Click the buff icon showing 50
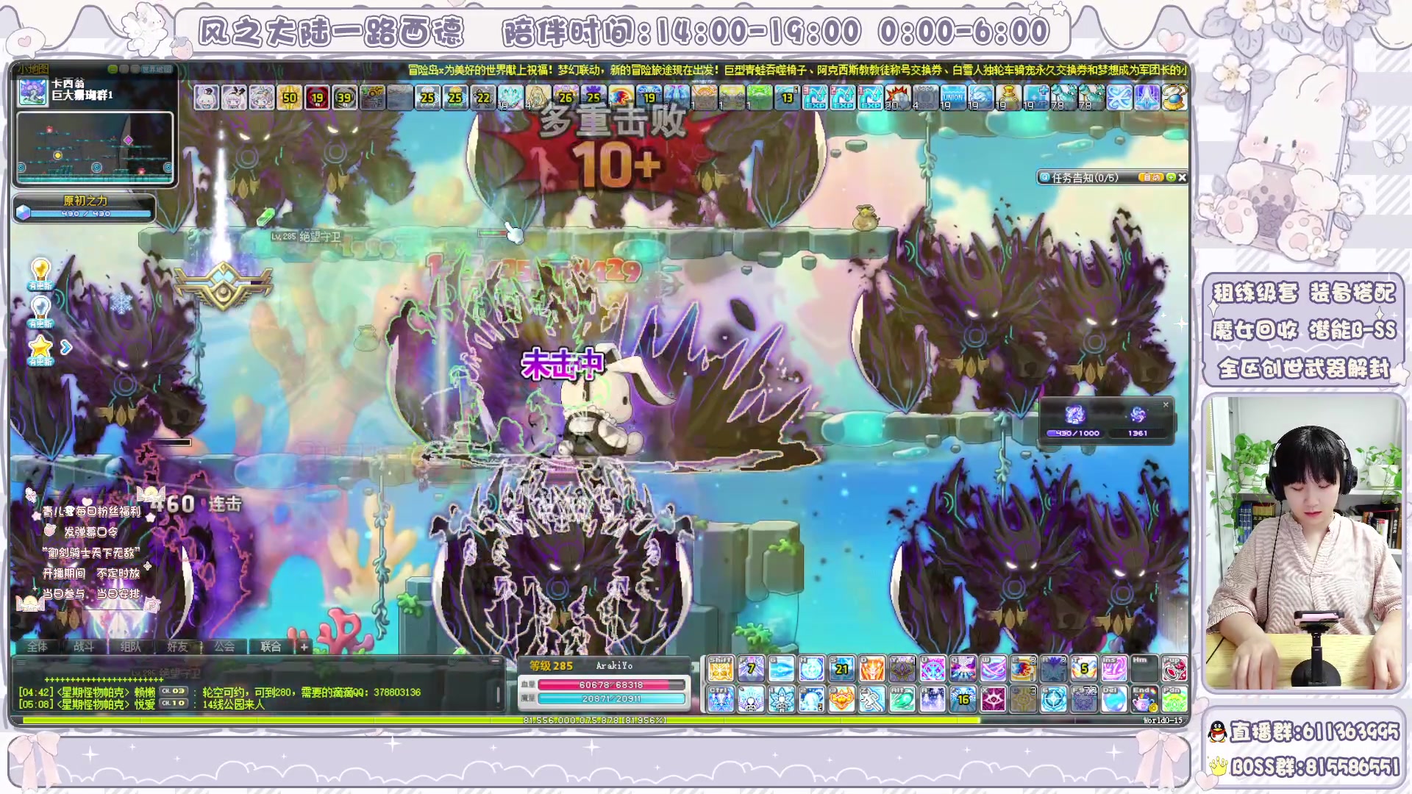Screen dimensions: 1412x794 [x=289, y=97]
